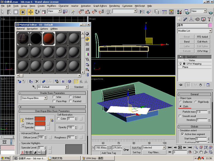Image resolution: width=214 pixels, height=161 pixels.
Task: Activate the Rotate tool in main toolbar
Action: click(x=37, y=12)
